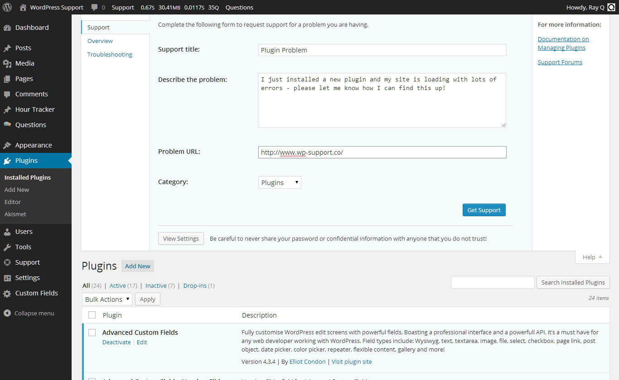Image resolution: width=619 pixels, height=380 pixels.
Task: Switch to the Overview help tab
Action: click(x=100, y=41)
